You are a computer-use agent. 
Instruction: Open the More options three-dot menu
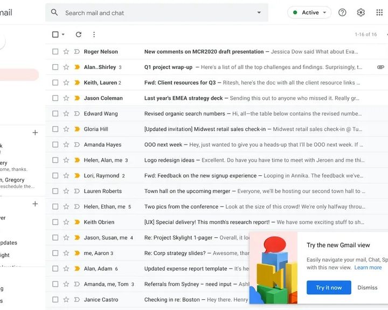pos(94,35)
